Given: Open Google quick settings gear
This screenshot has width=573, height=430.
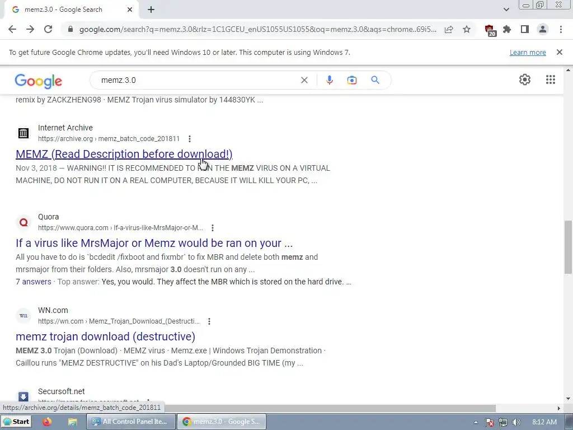Looking at the screenshot, I should [x=525, y=80].
